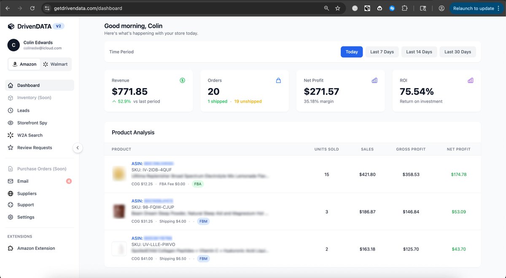Click the Review Requests star icon

[11, 148]
